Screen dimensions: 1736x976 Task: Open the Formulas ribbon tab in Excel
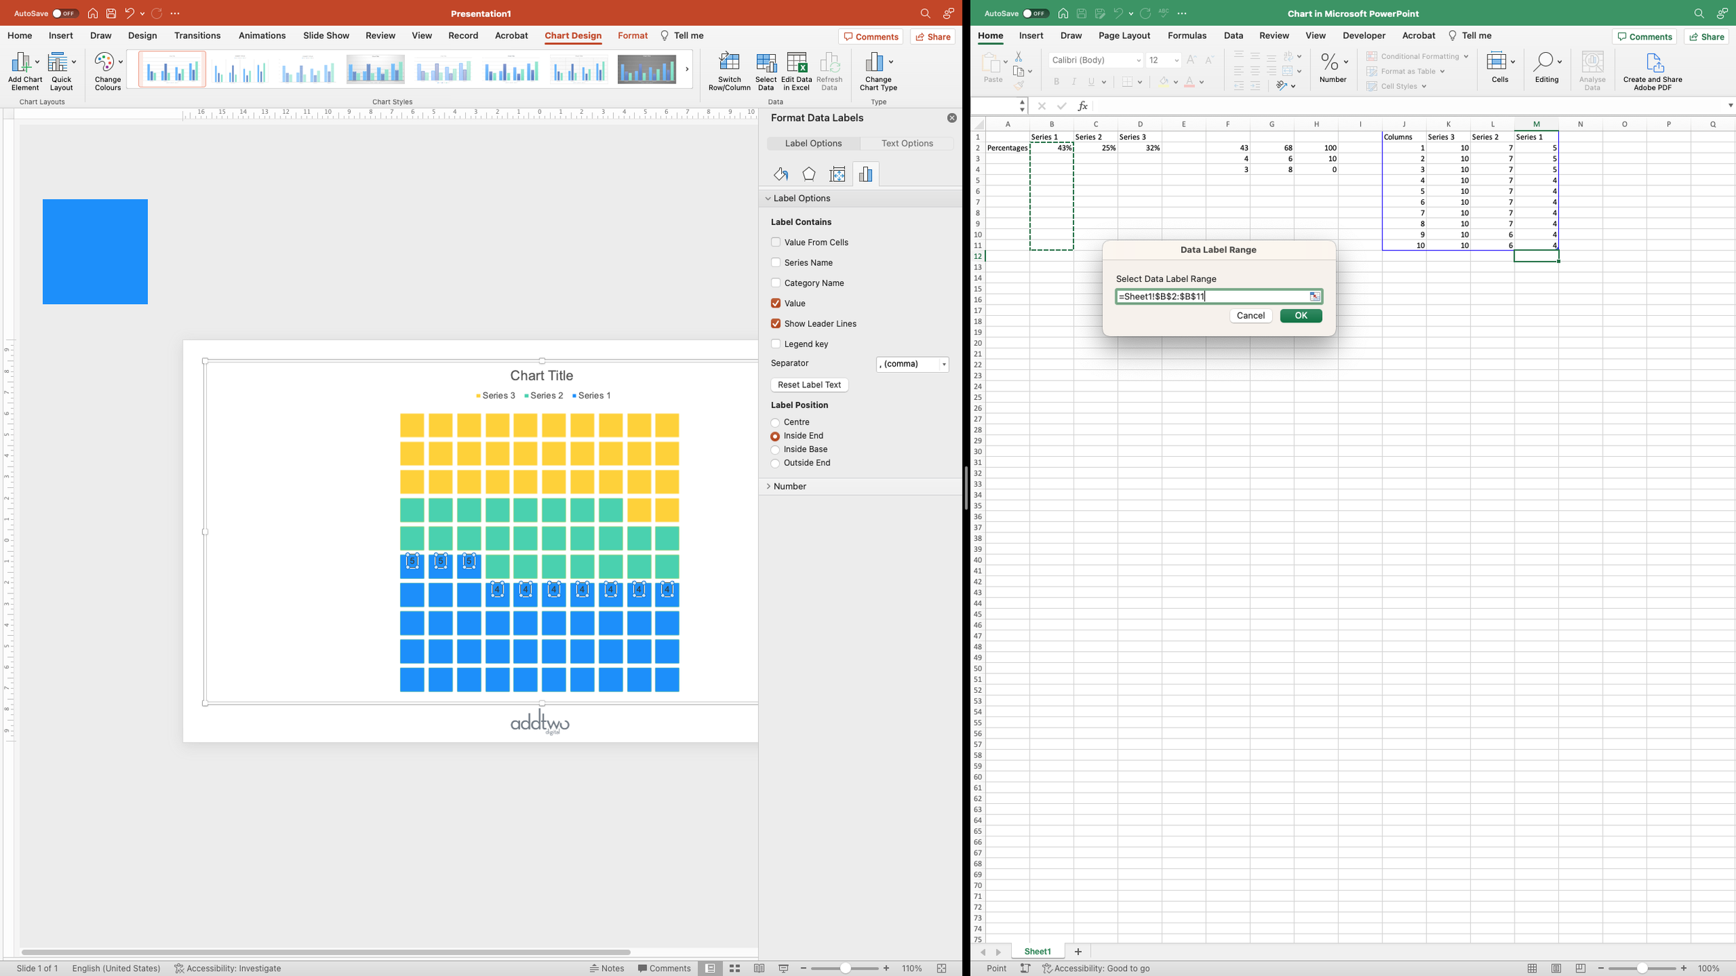pyautogui.click(x=1187, y=35)
